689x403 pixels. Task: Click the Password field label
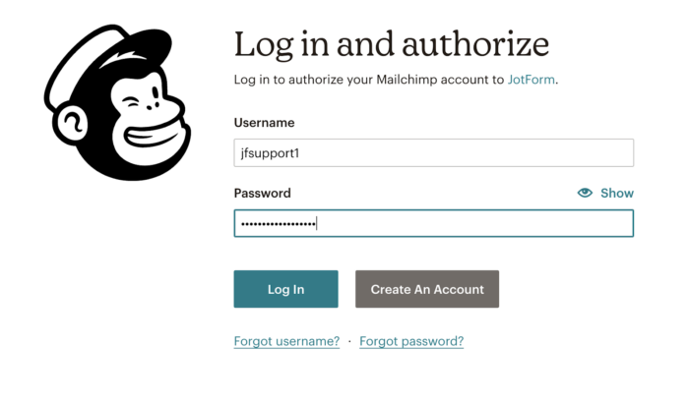pos(263,193)
